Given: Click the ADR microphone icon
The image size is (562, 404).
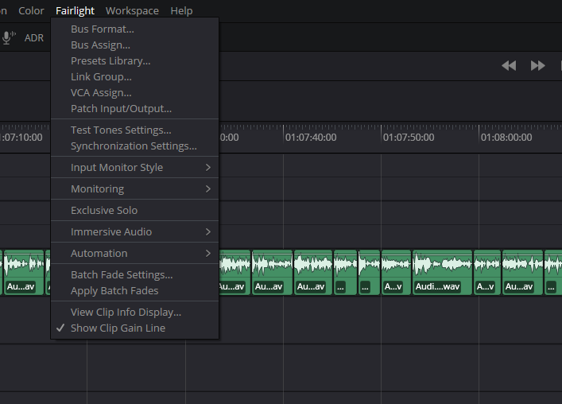Looking at the screenshot, I should click(9, 37).
